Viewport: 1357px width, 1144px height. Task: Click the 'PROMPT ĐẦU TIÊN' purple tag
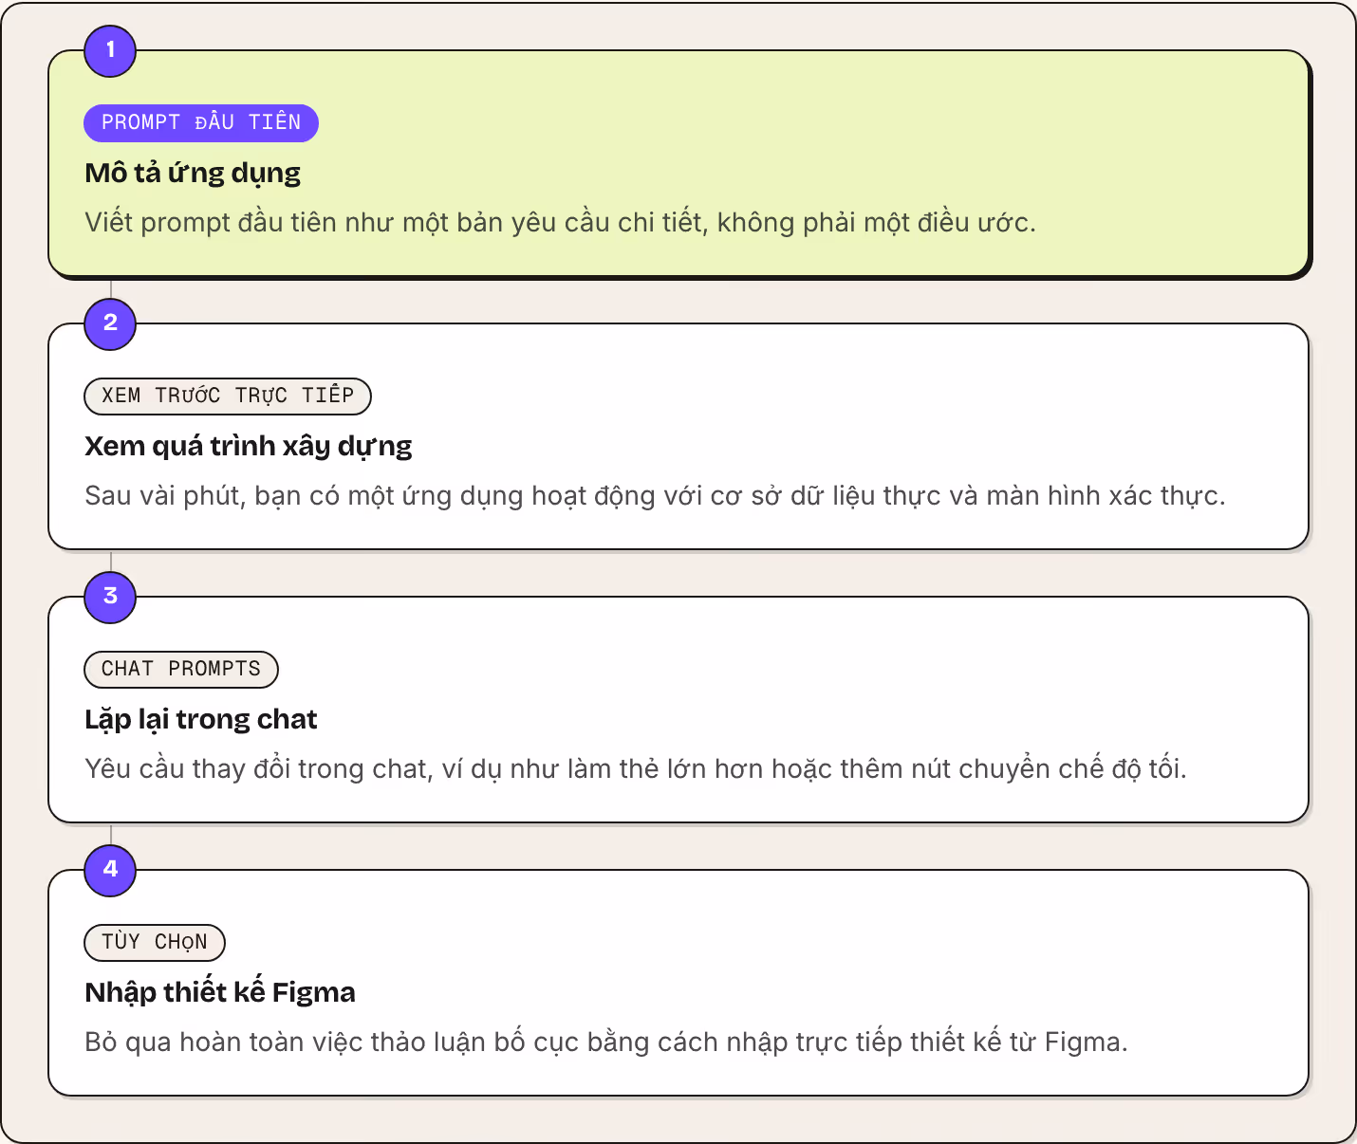click(x=201, y=123)
